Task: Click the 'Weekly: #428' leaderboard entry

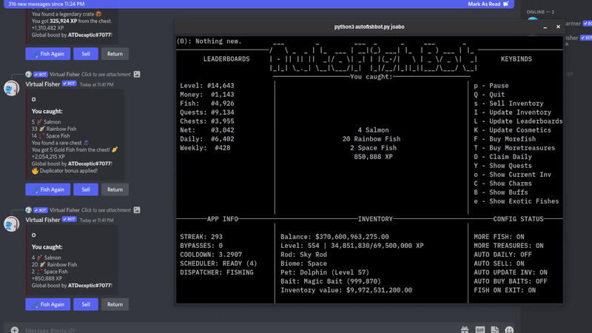Action: (x=205, y=148)
